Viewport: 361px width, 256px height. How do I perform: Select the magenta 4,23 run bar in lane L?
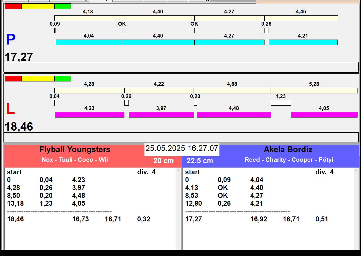click(90, 115)
